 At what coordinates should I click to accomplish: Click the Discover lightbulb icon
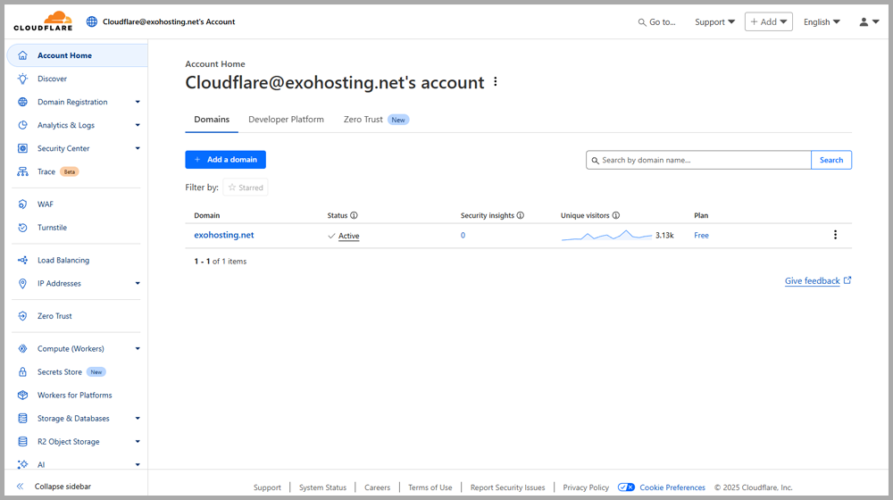(23, 79)
